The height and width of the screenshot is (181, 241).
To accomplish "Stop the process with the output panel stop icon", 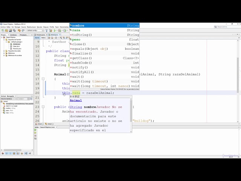I will [35, 136].
